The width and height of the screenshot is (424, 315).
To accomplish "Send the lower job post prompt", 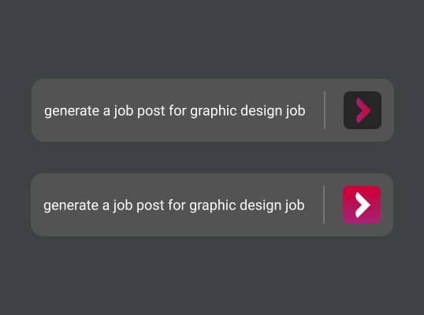I will pos(362,205).
